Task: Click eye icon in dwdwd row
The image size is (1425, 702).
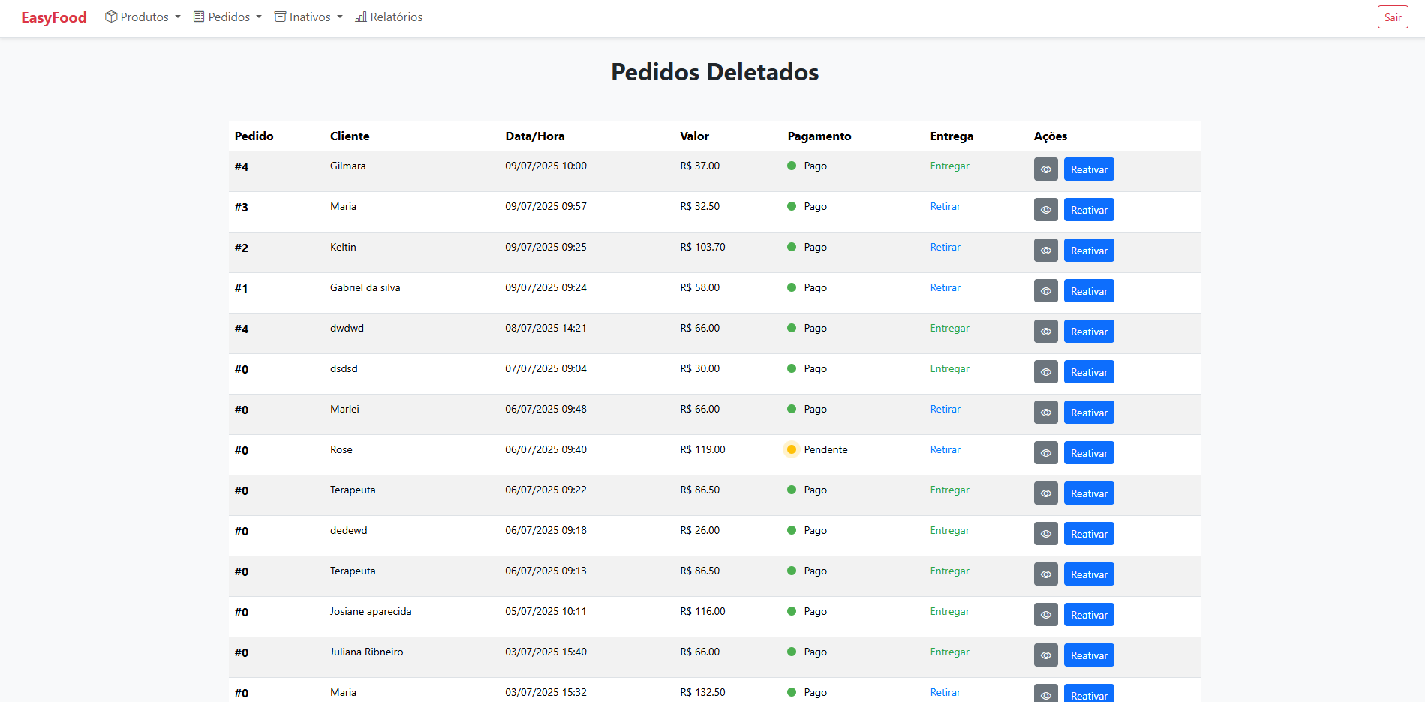Action: click(1045, 331)
